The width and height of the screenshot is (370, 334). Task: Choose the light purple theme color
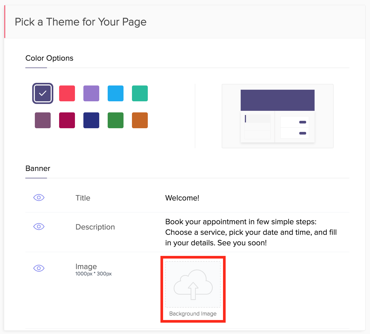(91, 93)
